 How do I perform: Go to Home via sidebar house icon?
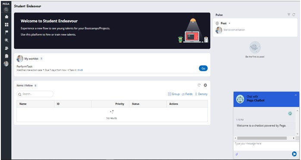point(6,17)
